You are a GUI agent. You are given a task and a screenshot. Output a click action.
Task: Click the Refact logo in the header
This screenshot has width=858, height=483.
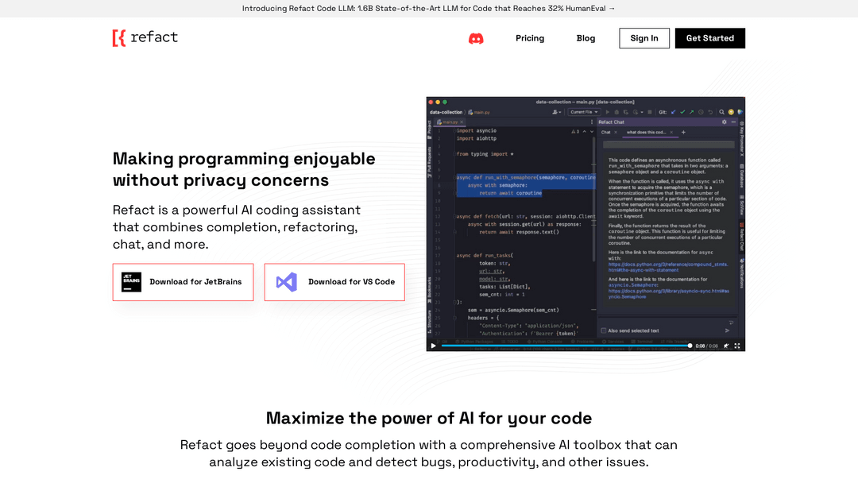point(145,38)
